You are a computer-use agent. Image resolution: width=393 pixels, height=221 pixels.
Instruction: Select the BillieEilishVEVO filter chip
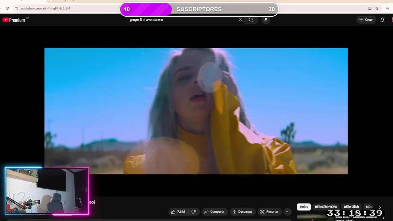pos(326,207)
